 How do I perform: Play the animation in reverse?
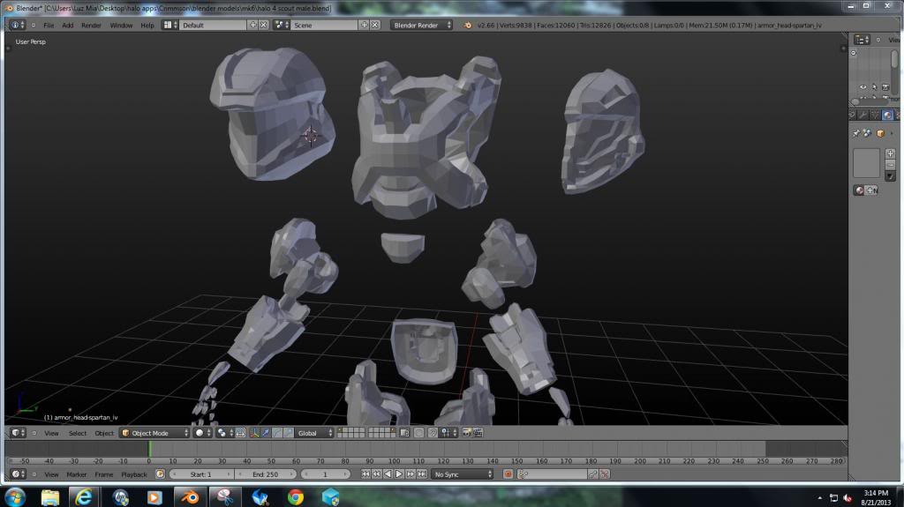388,474
